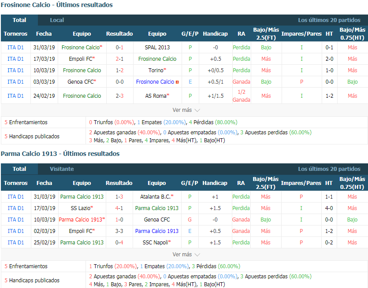Click the blue Parma Calcio 1913 link facing Empoli

[157, 231]
